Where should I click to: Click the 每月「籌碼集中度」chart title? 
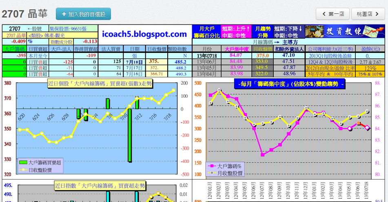coord(289,84)
